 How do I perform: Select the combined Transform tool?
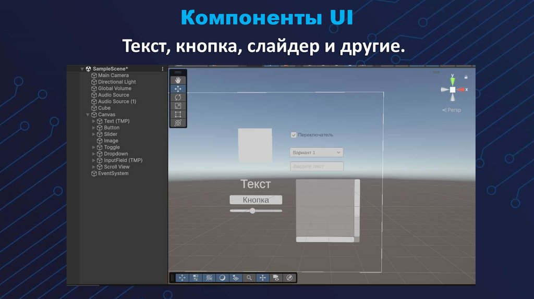[x=178, y=123]
